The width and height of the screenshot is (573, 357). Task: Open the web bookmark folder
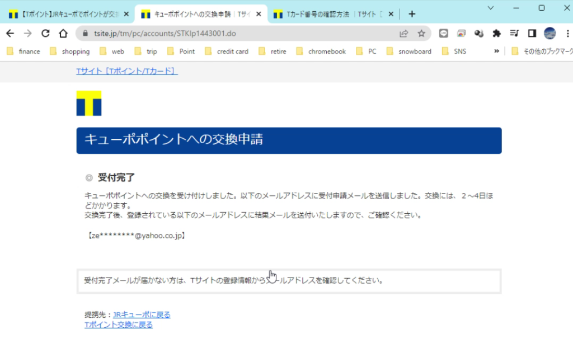pos(112,51)
